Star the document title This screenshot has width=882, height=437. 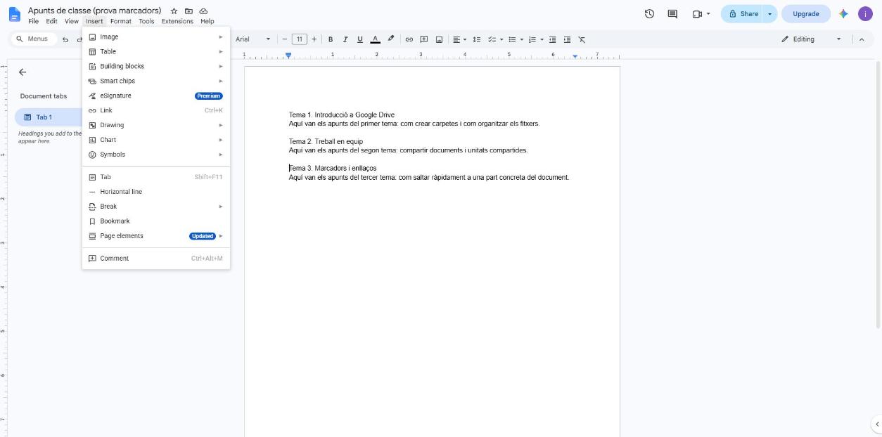(x=174, y=11)
